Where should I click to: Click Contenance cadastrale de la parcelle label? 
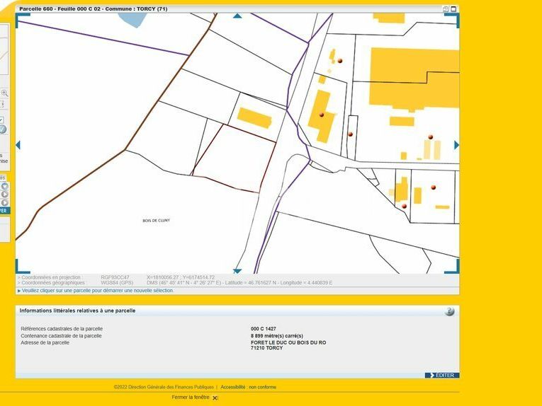click(61, 336)
